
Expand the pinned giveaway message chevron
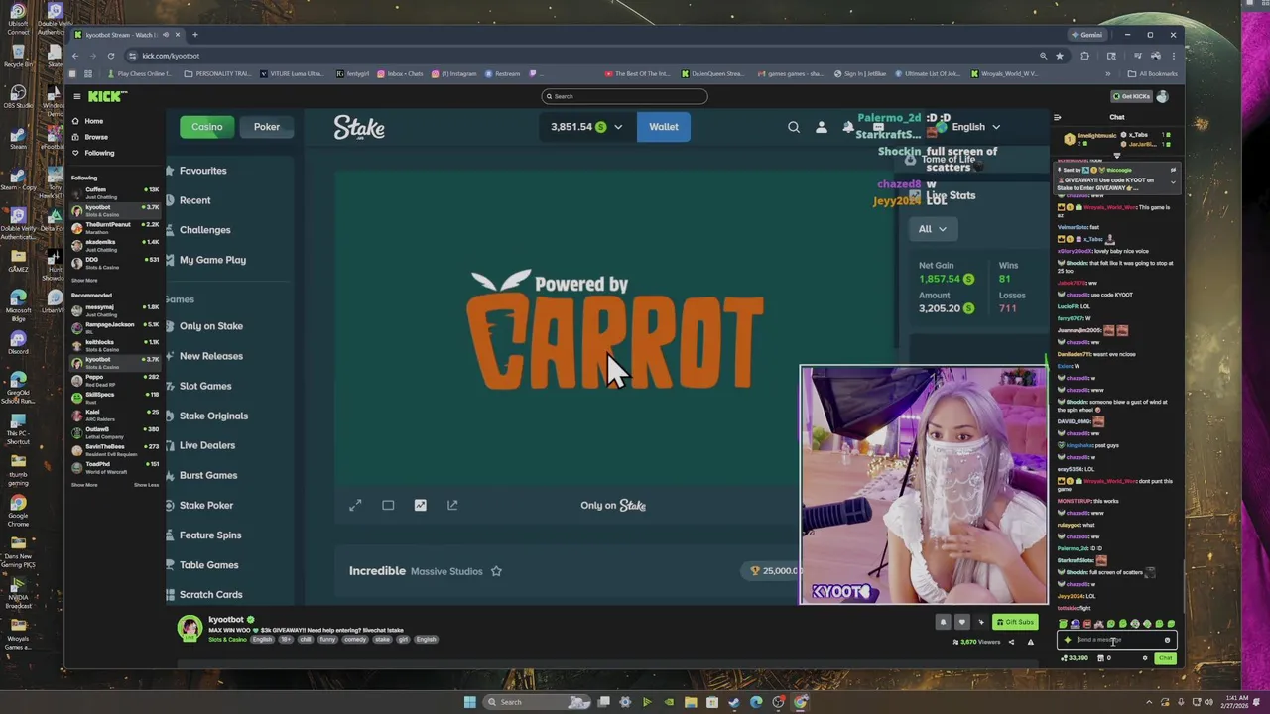coord(1172,181)
